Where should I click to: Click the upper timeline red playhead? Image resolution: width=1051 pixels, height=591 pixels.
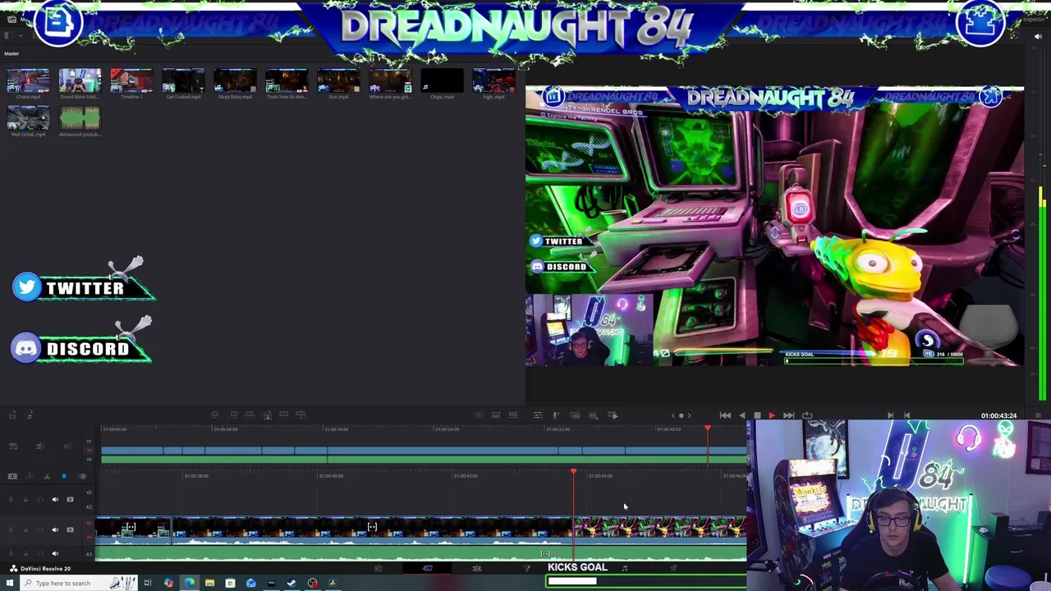pos(708,429)
